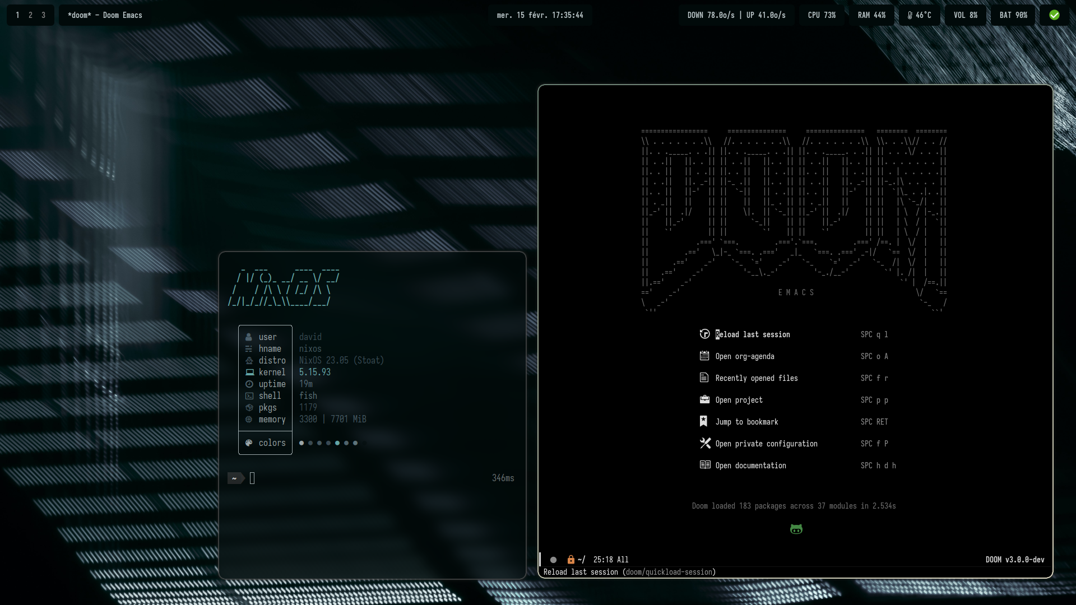Select "Open documentation" menu entry
The image size is (1076, 605).
click(750, 466)
